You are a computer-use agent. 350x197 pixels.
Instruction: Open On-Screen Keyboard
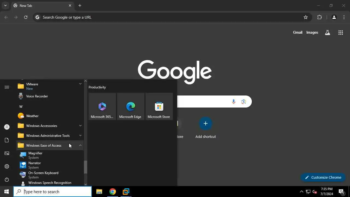pos(50,175)
